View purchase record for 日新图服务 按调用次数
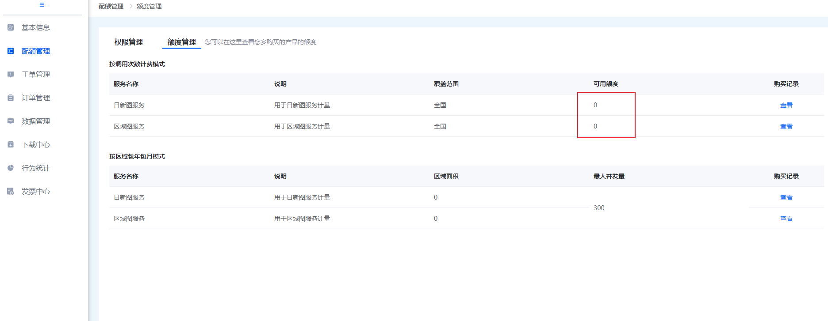Viewport: 828px width, 321px height. coord(786,105)
